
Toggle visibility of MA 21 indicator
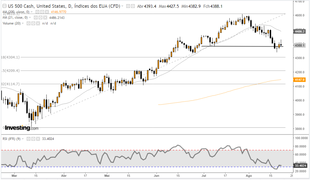click(35, 17)
